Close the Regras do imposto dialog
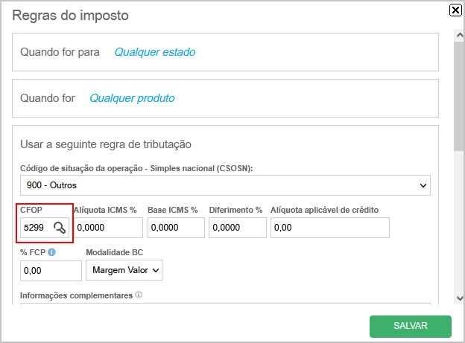Viewport: 465px width, 343px height. (455, 10)
